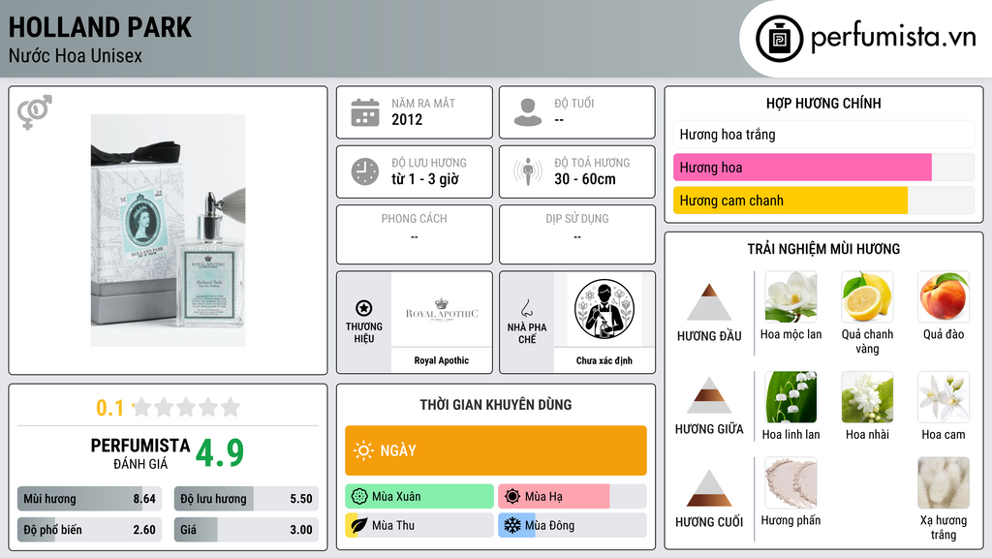Image resolution: width=992 pixels, height=558 pixels.
Task: Select the Quả đào note image
Action: (944, 296)
